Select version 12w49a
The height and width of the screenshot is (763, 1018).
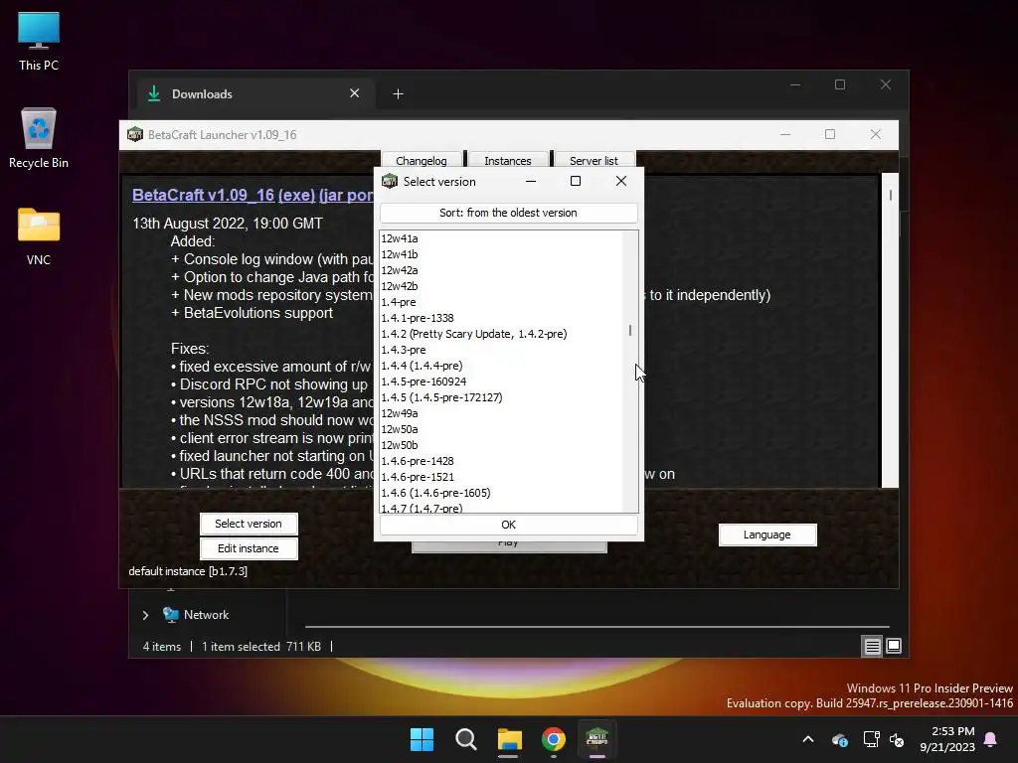point(501,413)
